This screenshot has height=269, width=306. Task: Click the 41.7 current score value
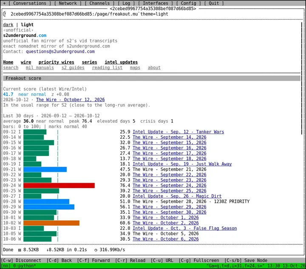[8, 94]
